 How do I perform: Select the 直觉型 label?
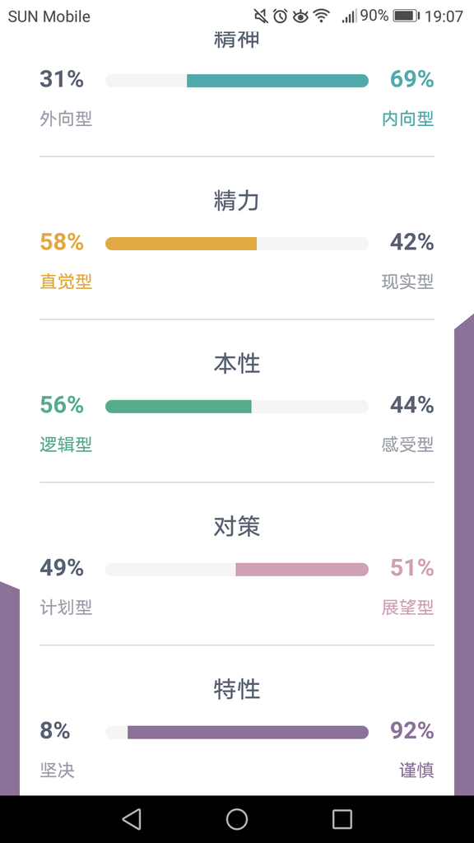tap(66, 282)
